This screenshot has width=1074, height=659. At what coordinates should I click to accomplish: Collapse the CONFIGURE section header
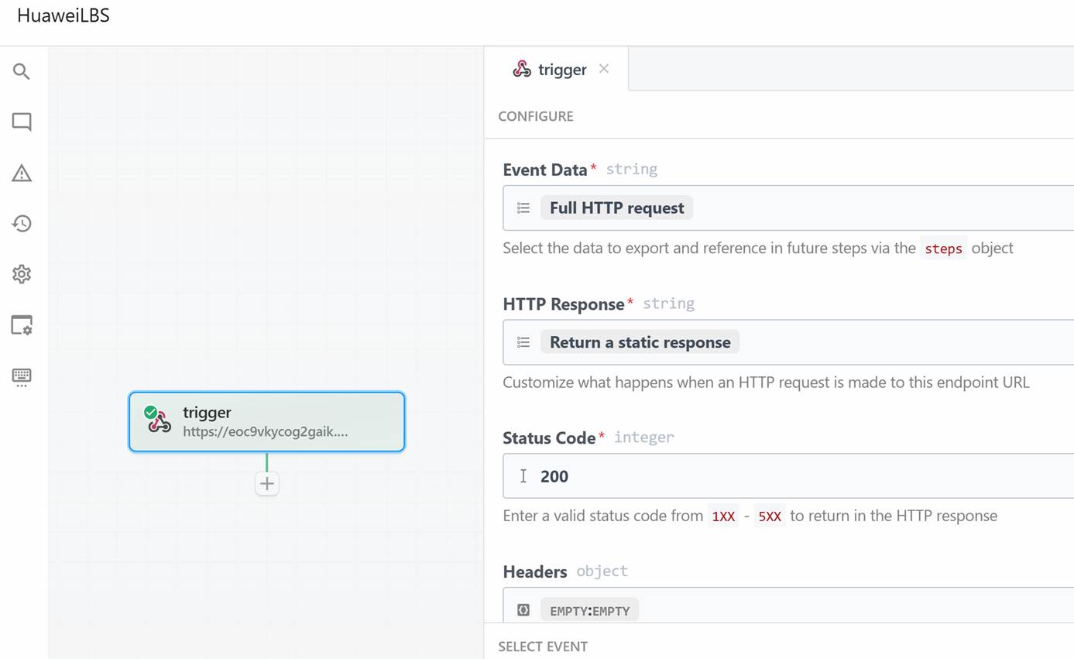536,116
